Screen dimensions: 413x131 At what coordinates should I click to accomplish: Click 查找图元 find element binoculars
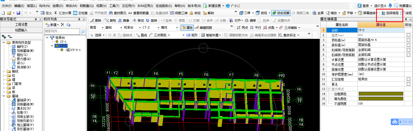click(118, 13)
